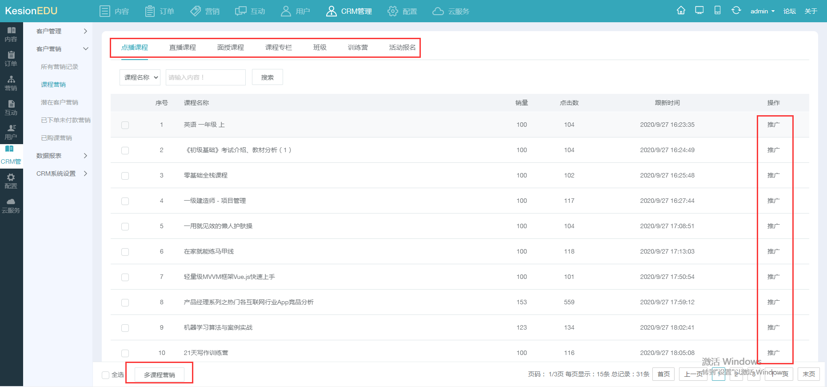Check the box for 一用就见效的懒人护肤操
827x387 pixels.
coord(125,226)
